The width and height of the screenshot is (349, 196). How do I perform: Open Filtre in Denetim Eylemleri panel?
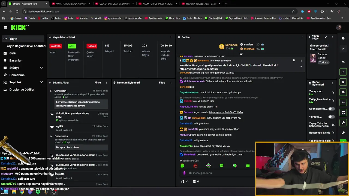[x=162, y=82]
